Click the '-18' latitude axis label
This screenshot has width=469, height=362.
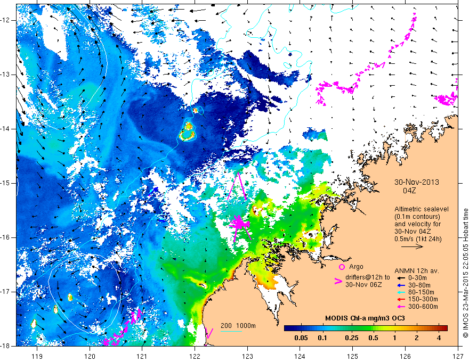(5, 346)
